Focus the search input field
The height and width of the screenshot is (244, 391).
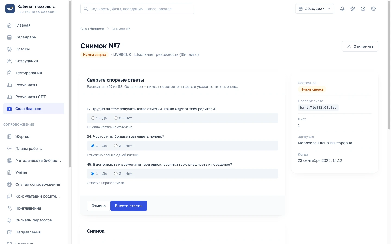[x=137, y=9]
